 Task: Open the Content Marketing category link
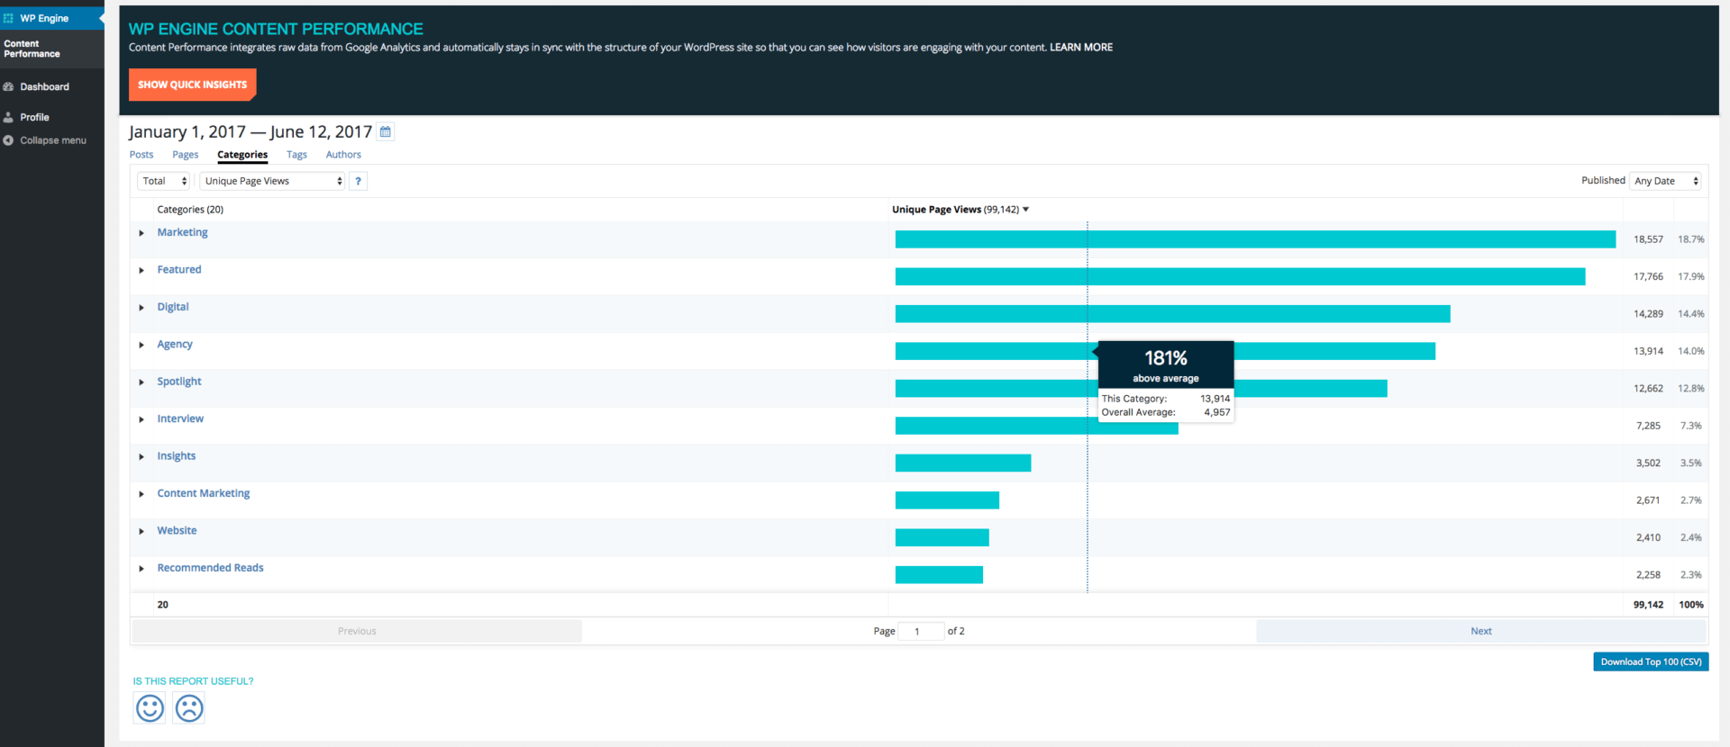(204, 493)
